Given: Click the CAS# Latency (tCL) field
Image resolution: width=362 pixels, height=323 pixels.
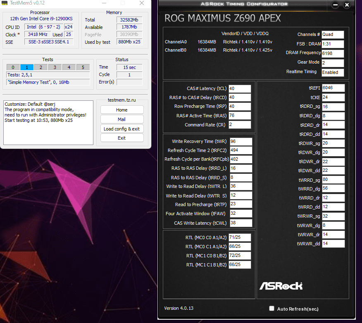Looking at the screenshot, I should (240, 88).
